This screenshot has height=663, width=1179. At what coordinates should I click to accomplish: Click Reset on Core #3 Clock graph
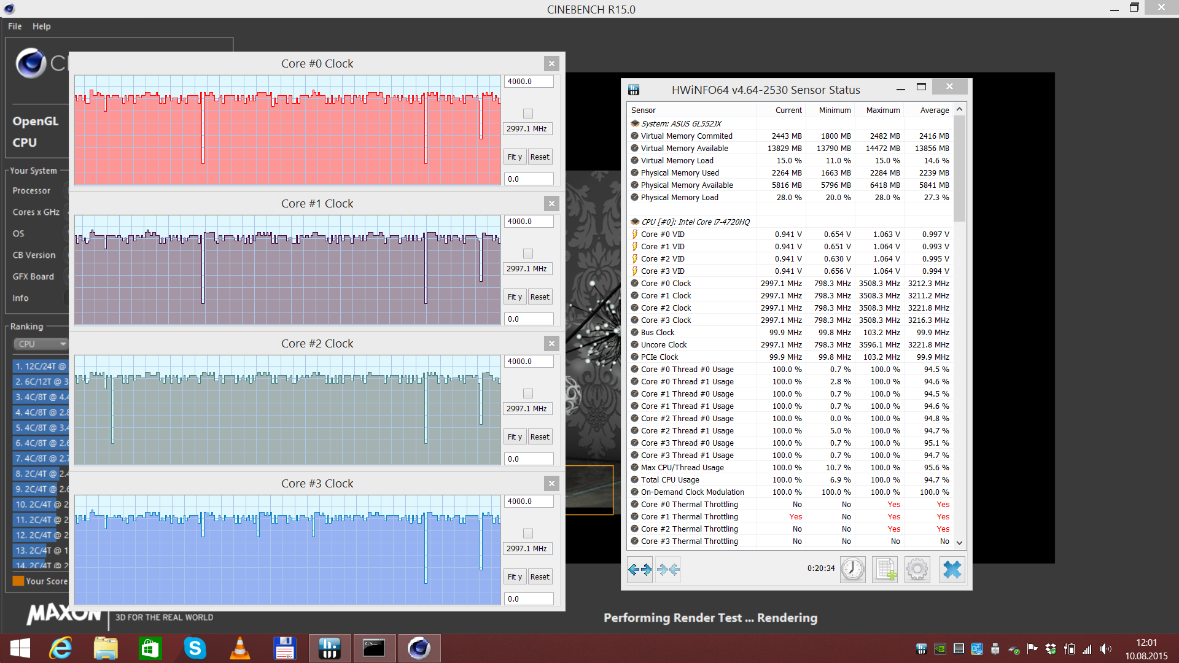click(540, 577)
